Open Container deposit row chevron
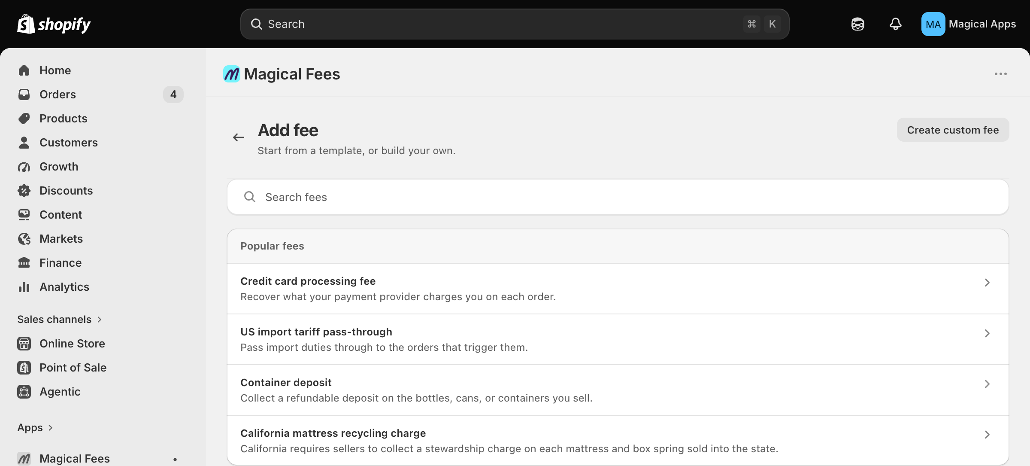This screenshot has width=1030, height=466. 987,384
